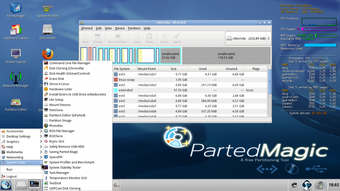Click the terminal icon in the taskbar
This screenshot has height=191, width=340.
tap(34, 185)
